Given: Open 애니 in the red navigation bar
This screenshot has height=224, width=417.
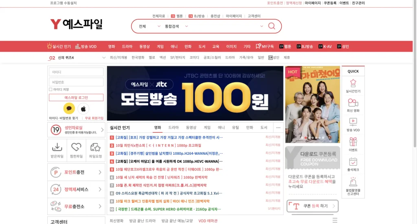Looking at the screenshot, I should [x=174, y=46].
